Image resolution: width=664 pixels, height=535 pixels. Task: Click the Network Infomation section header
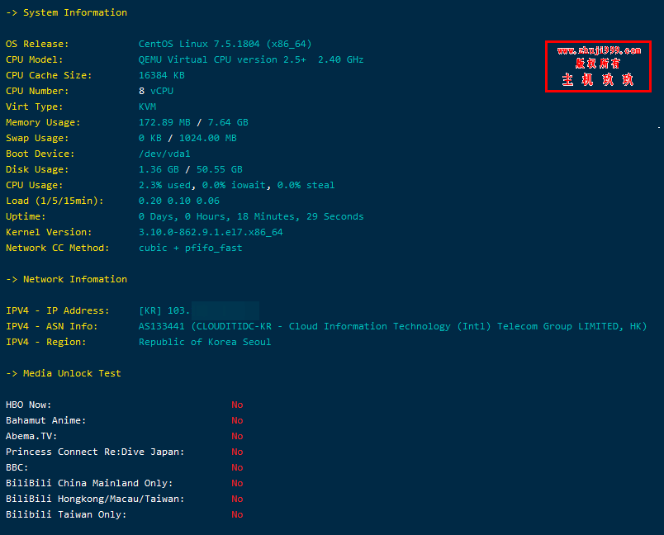(x=67, y=279)
